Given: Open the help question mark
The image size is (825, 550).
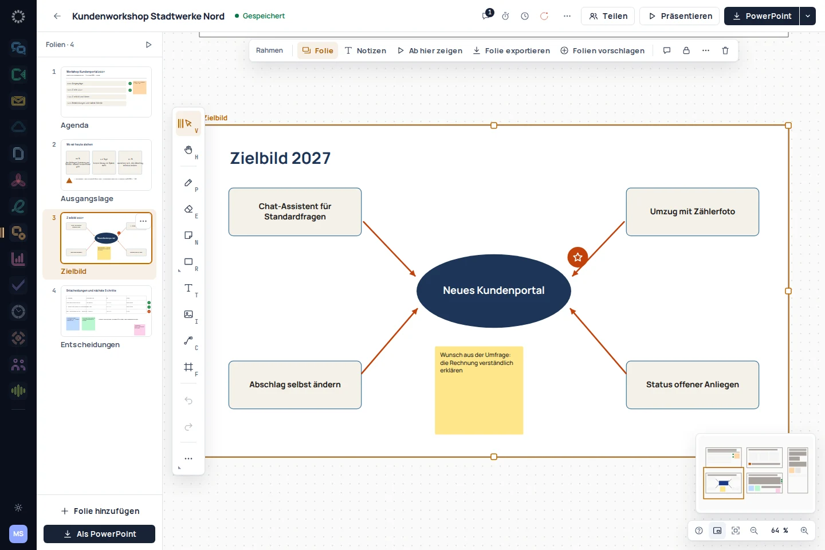Looking at the screenshot, I should point(699,531).
